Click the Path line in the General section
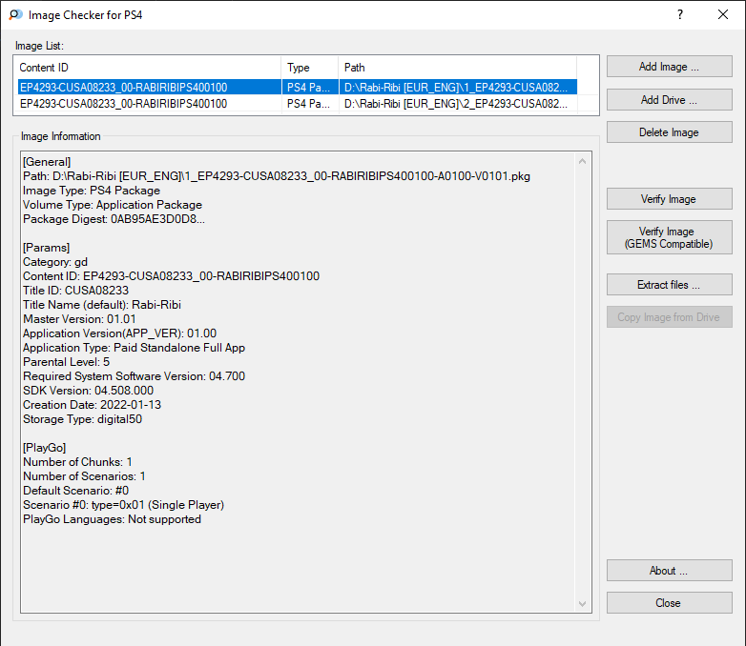The width and height of the screenshot is (746, 646). point(277,176)
